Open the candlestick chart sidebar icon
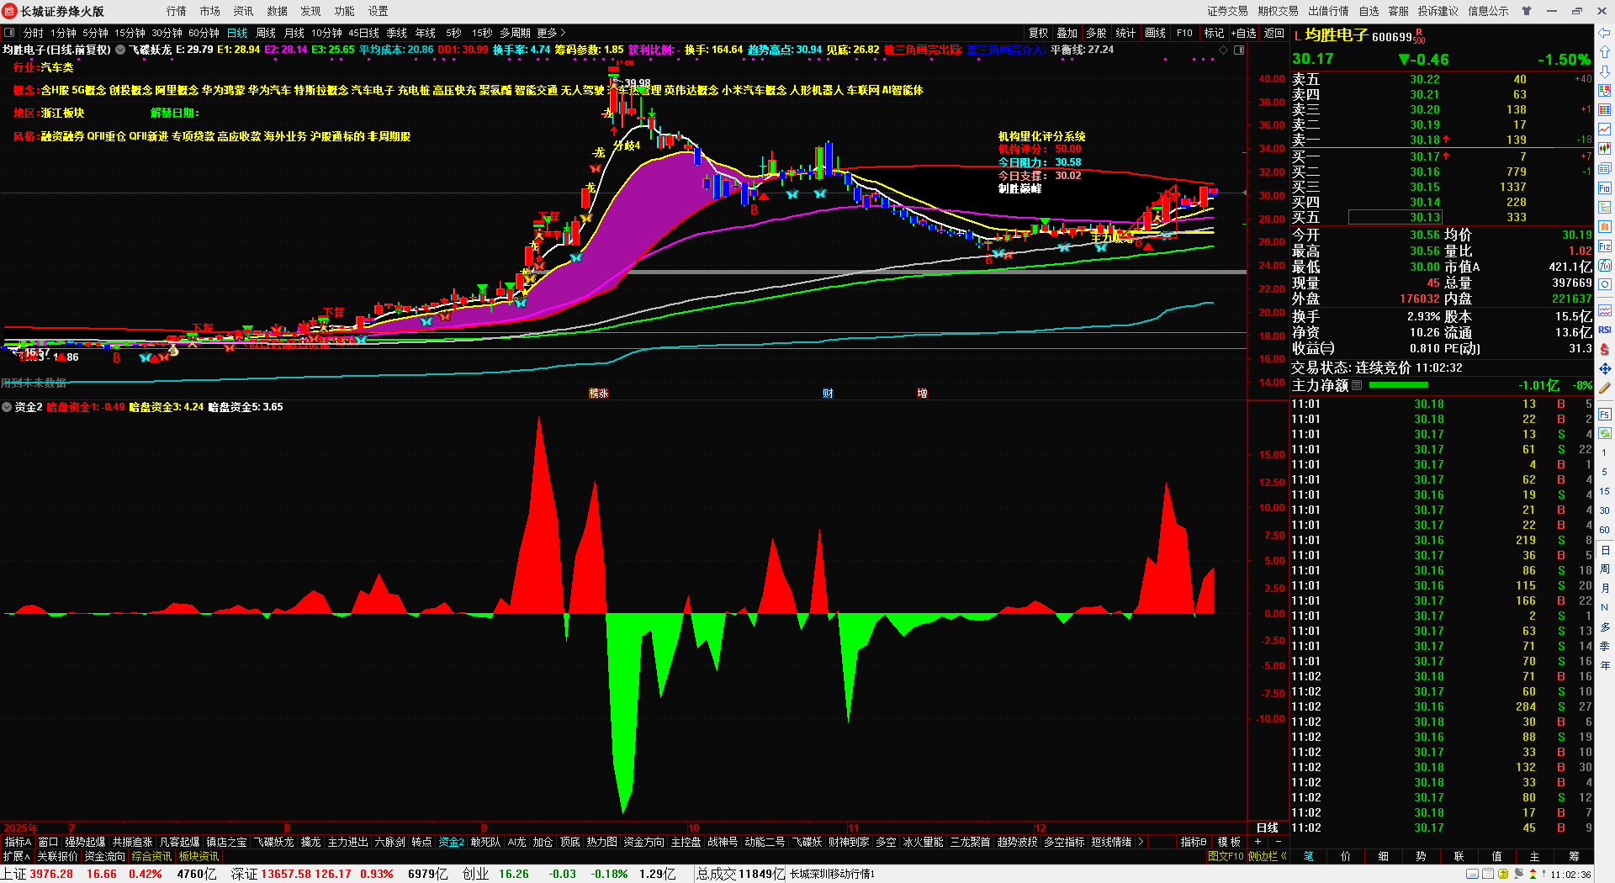1615x883 pixels. click(1605, 149)
